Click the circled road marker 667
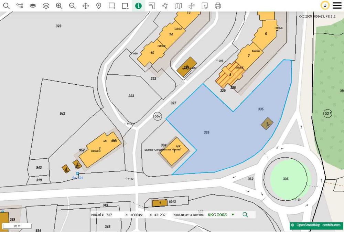The image size is (344, 232). point(158,116)
